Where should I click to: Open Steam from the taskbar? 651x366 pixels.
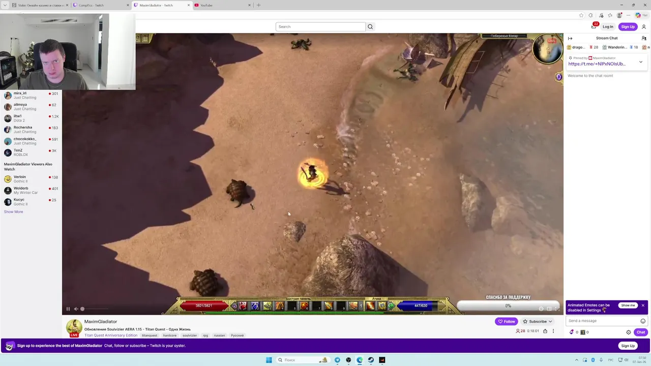tap(371, 360)
